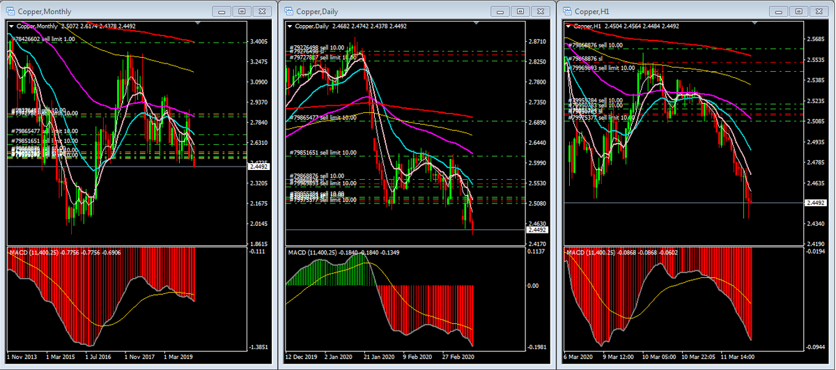Open the quick-trade arrow beside Copper,Monthly label

(x=11, y=26)
